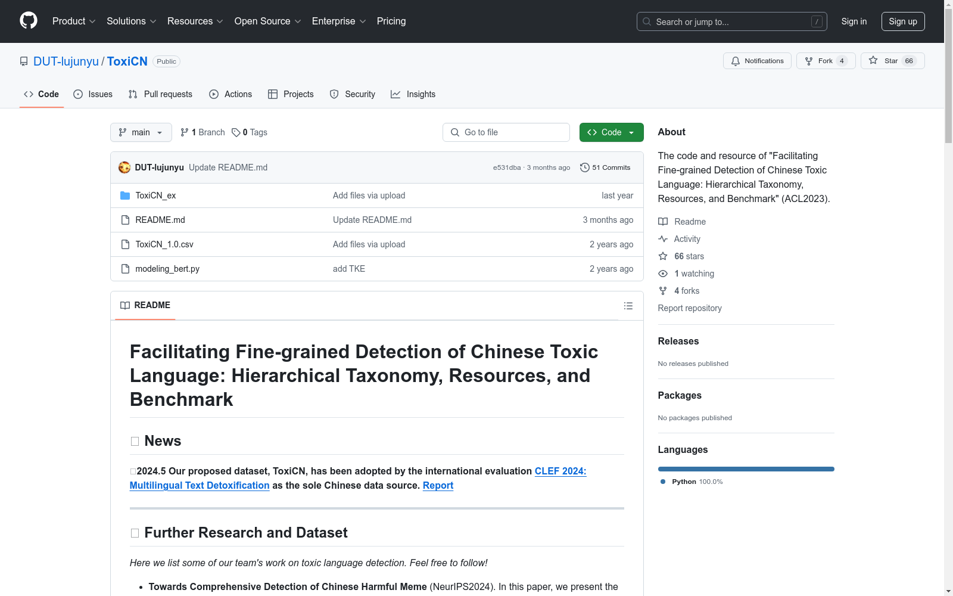Expand the Solutions menu
953x596 pixels.
coord(131,21)
